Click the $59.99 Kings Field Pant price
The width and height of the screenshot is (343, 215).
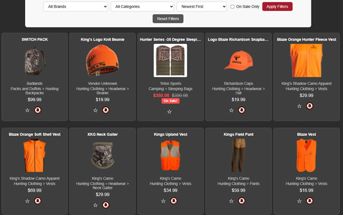point(238,190)
